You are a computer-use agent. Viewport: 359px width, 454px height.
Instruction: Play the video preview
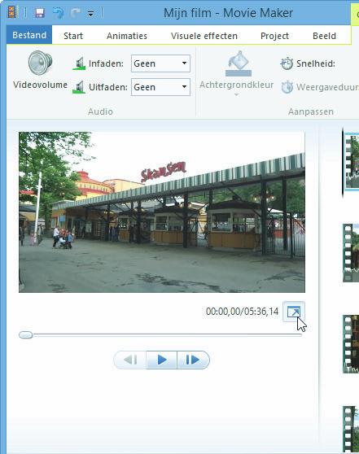(162, 360)
